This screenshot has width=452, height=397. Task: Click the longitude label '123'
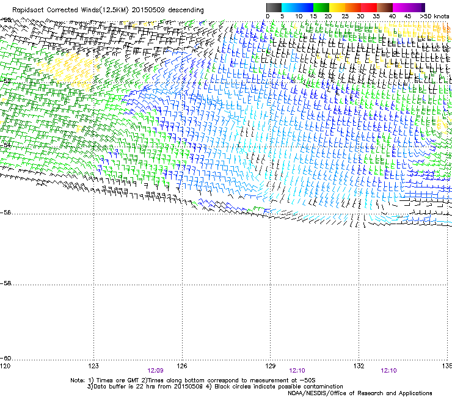[93, 366]
